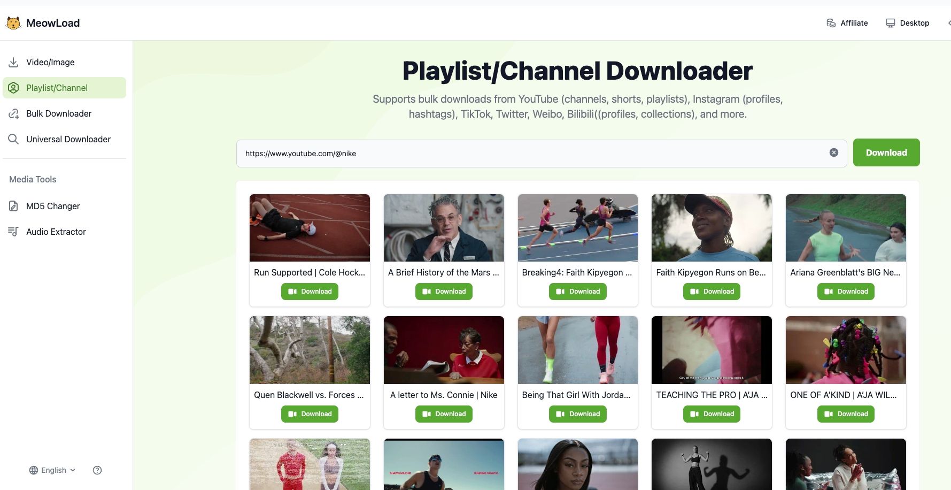Open Quen Blackwell vs. Forces thumbnail
This screenshot has height=490, width=951.
tap(310, 350)
